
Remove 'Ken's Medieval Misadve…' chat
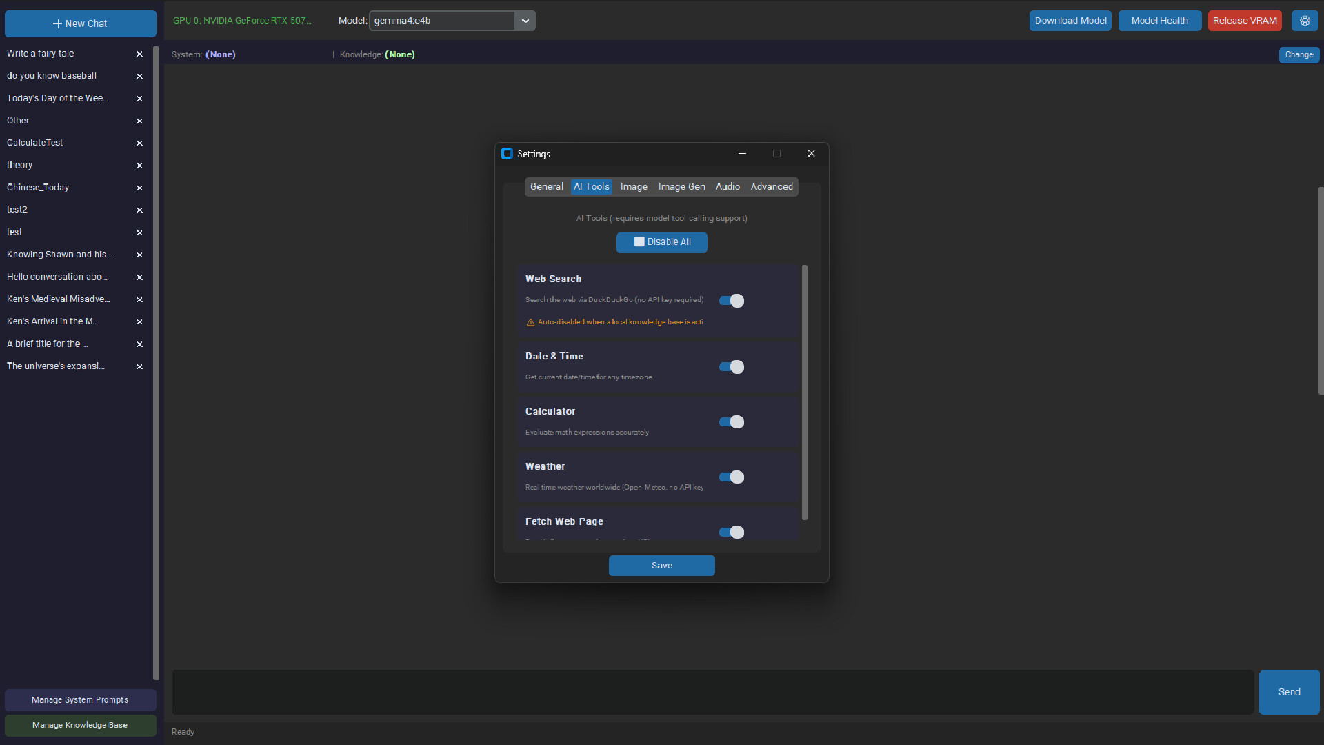(x=139, y=299)
